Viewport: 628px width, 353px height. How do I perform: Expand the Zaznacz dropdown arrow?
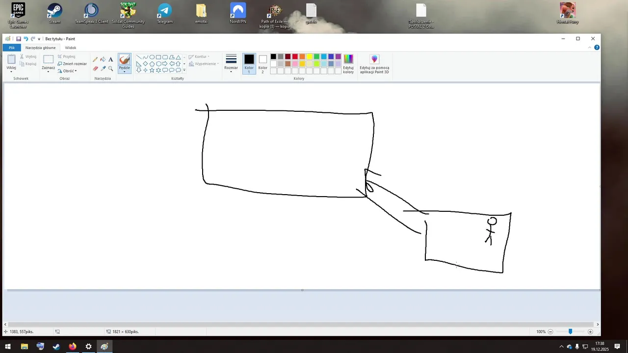[48, 72]
